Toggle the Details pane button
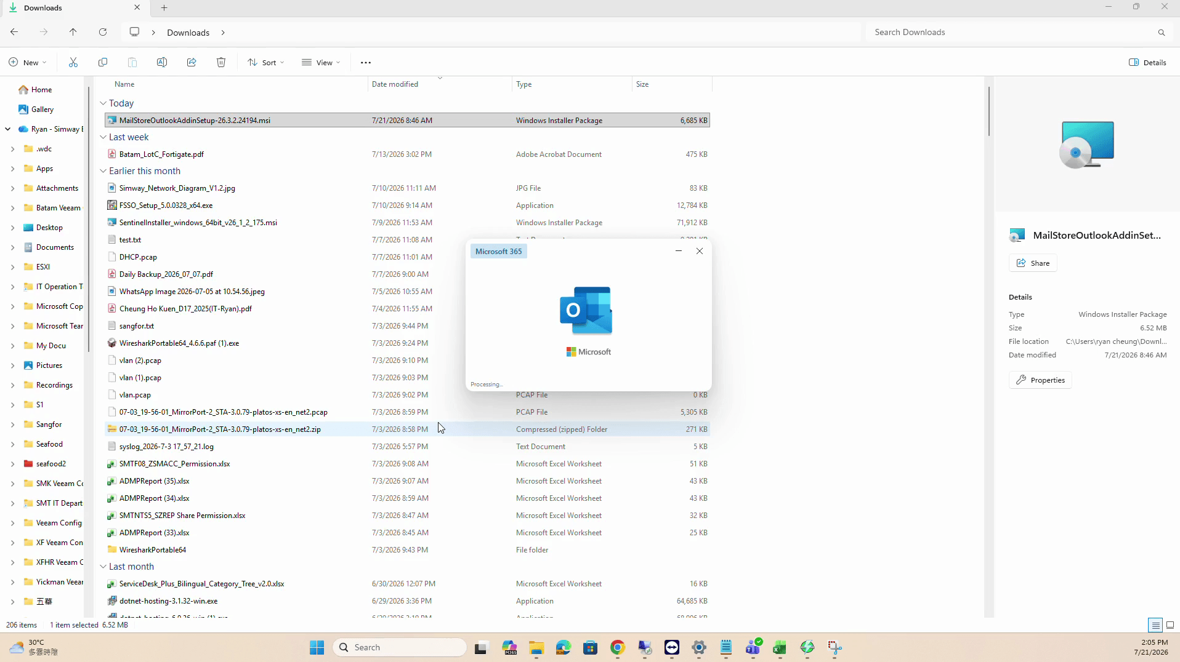This screenshot has width=1180, height=662. 1148,62
